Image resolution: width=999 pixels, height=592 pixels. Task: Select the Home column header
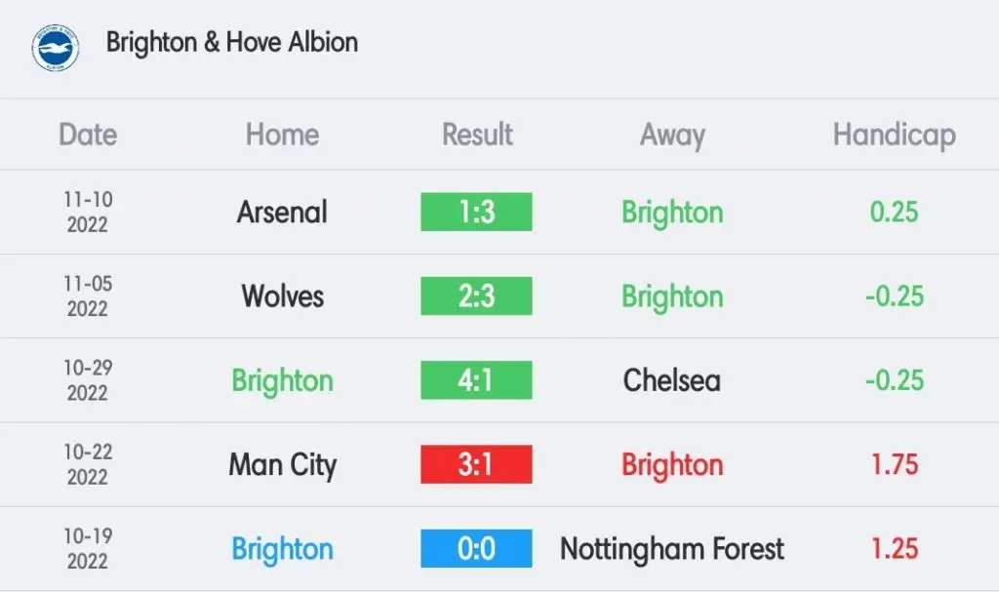pos(282,135)
